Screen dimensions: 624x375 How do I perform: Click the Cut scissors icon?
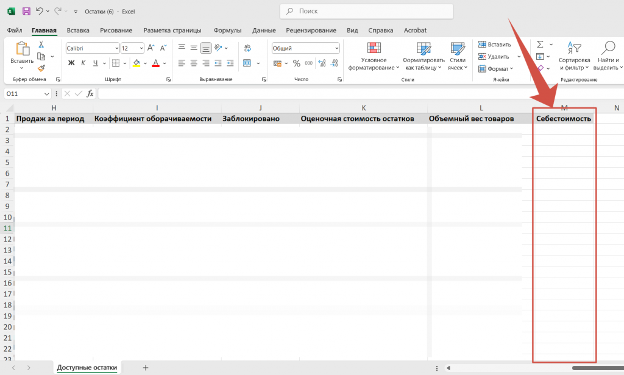[x=41, y=45]
